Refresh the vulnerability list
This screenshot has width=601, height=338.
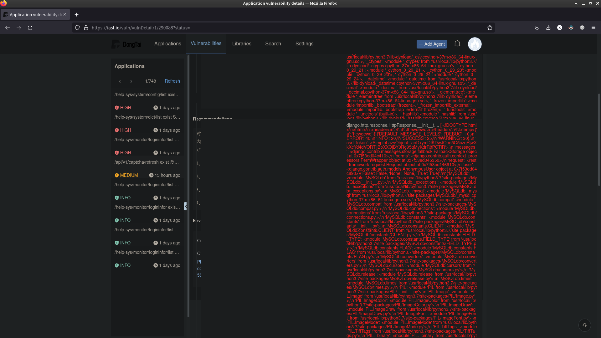(172, 81)
